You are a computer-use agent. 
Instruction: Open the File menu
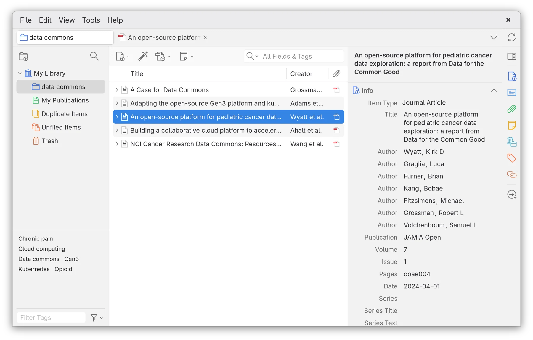[x=26, y=20]
